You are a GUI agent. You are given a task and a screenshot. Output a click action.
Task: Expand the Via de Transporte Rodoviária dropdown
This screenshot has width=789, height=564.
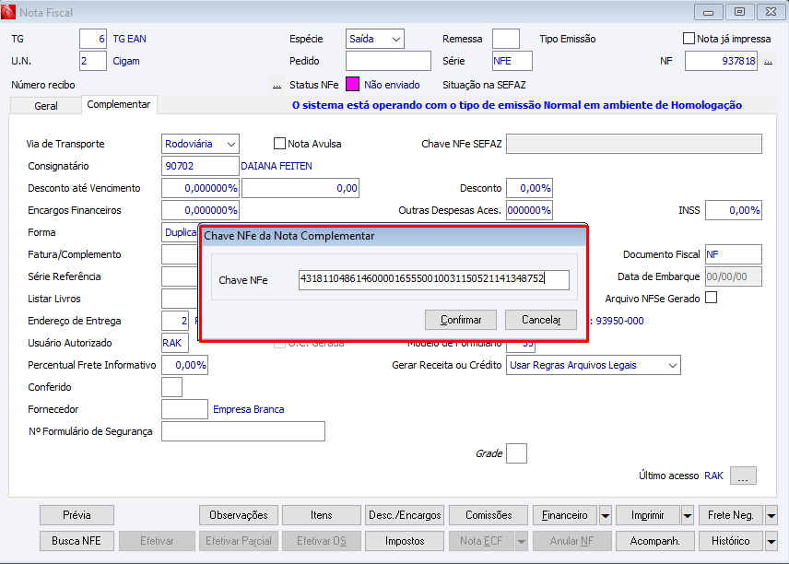coord(200,144)
